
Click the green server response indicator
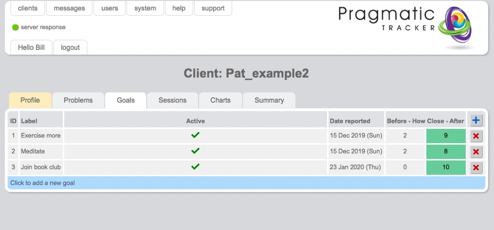coord(15,28)
